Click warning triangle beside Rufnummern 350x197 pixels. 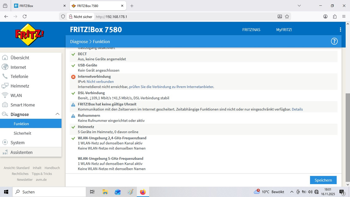click(73, 116)
